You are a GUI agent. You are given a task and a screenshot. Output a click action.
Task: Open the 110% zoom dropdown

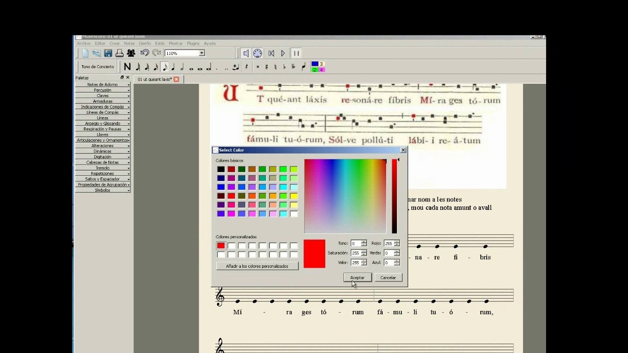point(184,53)
